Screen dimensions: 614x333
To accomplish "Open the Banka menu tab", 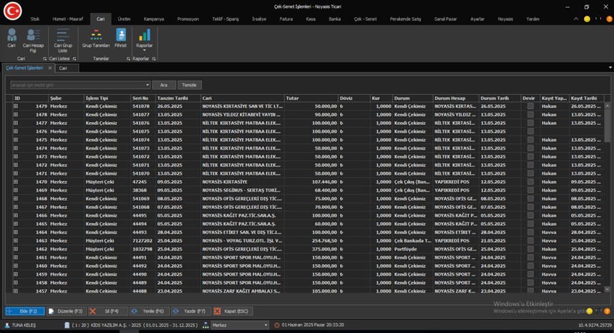I will [335, 19].
